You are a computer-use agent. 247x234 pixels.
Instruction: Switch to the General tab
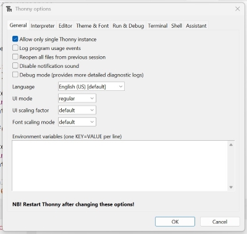pos(18,25)
